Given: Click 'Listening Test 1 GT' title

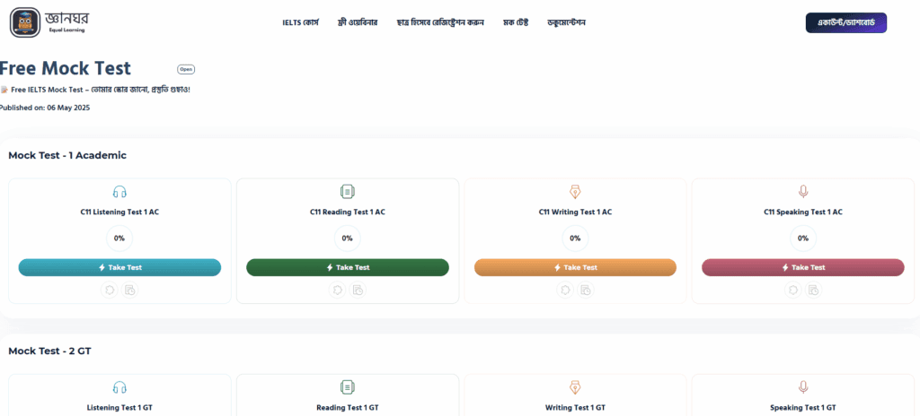Looking at the screenshot, I should click(x=119, y=408).
